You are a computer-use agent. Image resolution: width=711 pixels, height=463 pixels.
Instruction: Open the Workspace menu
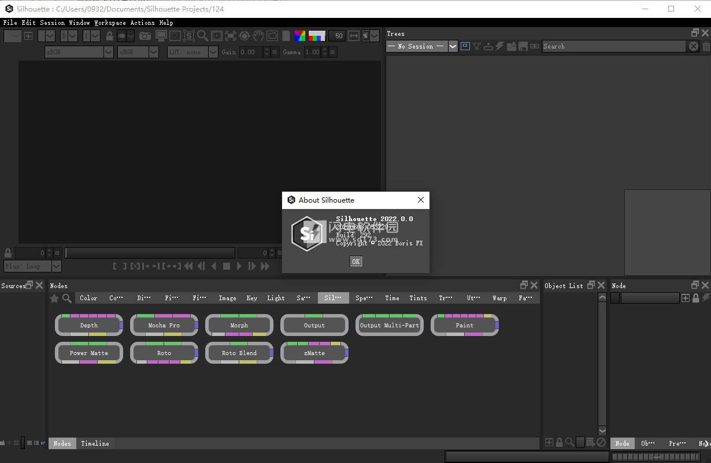pos(110,23)
